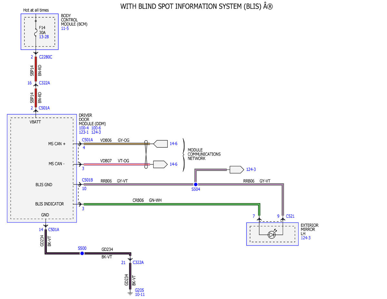Follow the 14-6 reference on the GY-OG line

[x=174, y=144]
